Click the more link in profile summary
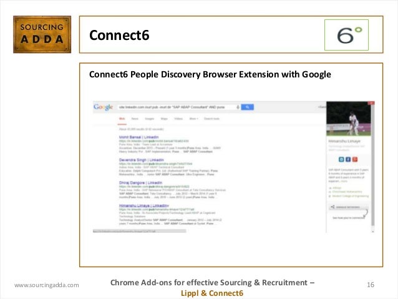Viewport: 398px width, 299px height. click(344, 181)
